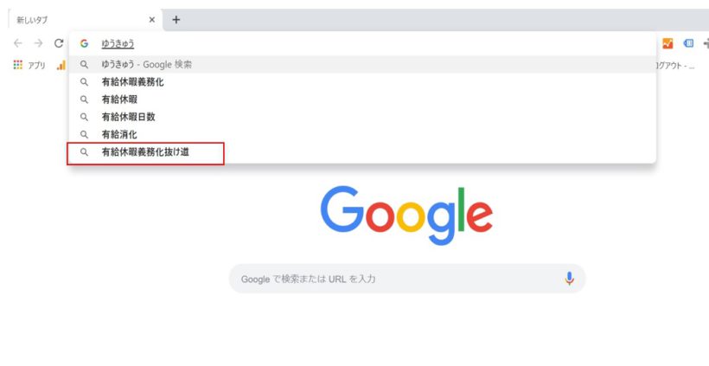Click the Google search box on the page
The height and width of the screenshot is (366, 709).
click(x=407, y=279)
